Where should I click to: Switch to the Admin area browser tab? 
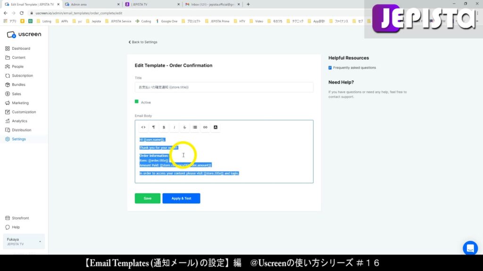[x=92, y=4]
